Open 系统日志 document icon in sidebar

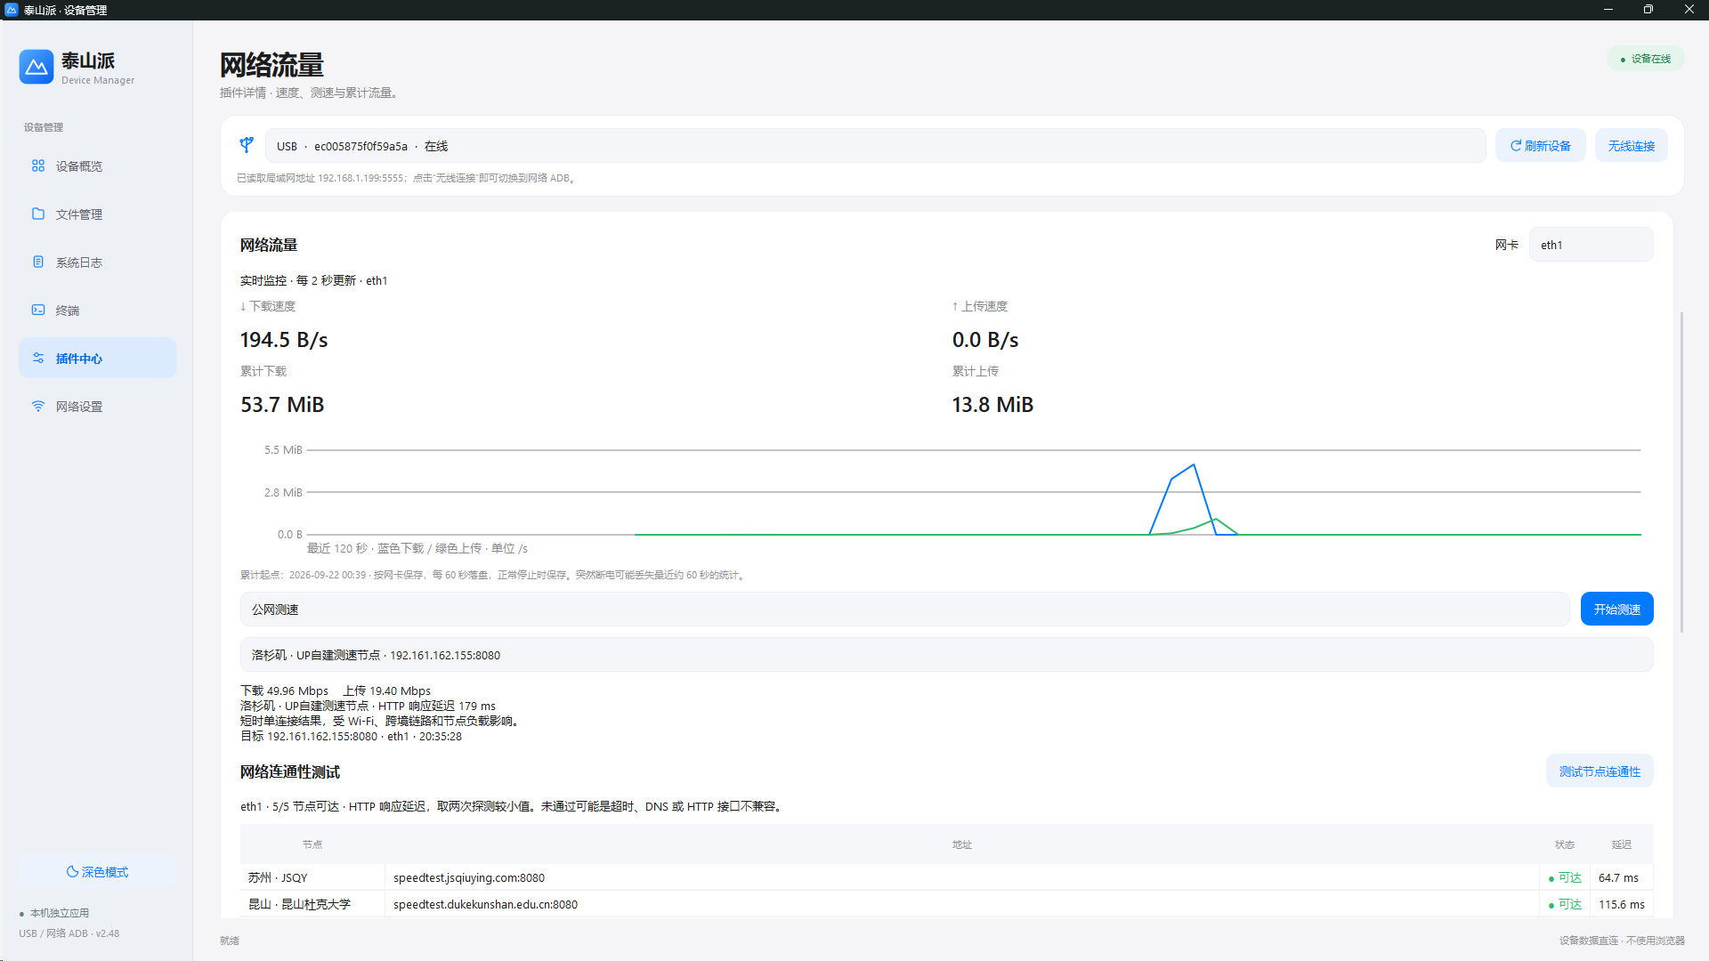(38, 262)
